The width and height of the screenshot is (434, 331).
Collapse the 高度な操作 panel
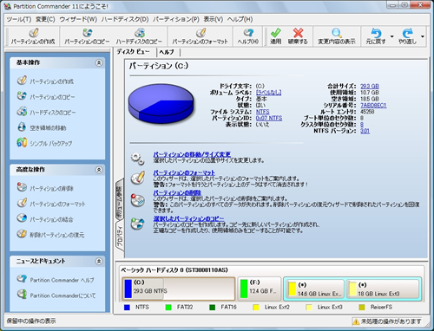point(99,170)
